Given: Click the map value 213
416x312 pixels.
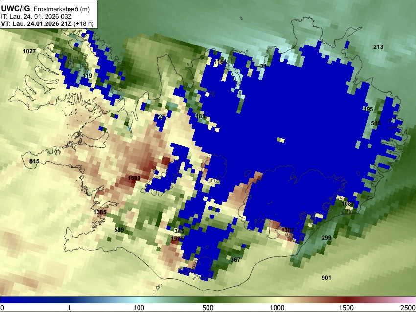Looking at the screenshot, I should coord(378,47).
